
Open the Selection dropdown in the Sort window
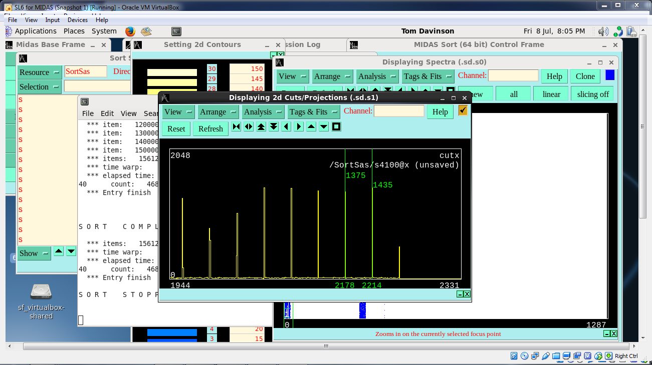40,86
